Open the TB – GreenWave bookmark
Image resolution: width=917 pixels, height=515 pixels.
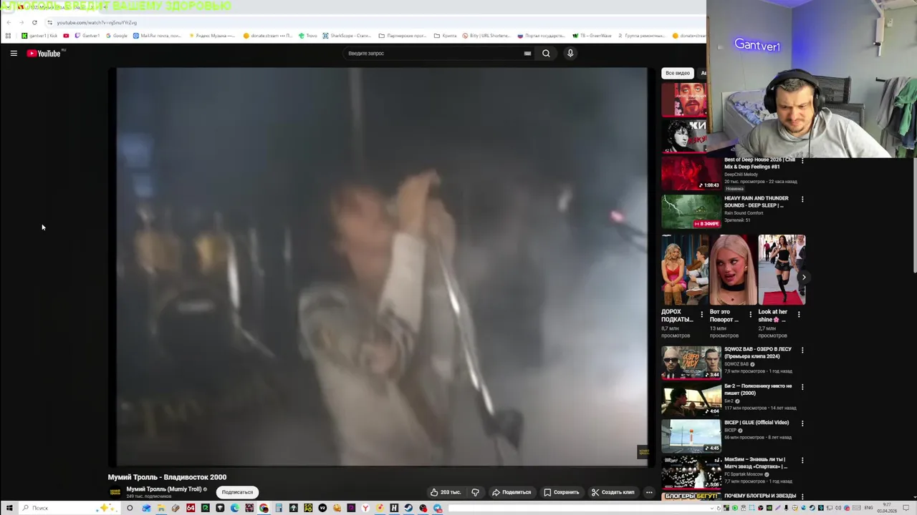(x=592, y=36)
